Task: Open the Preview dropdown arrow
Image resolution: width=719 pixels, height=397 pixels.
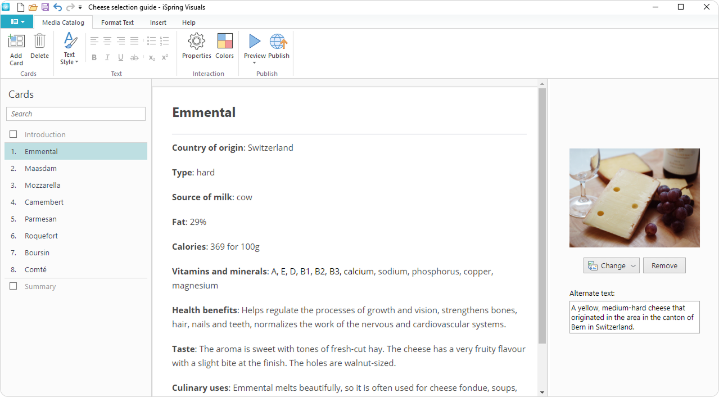Action: click(255, 63)
